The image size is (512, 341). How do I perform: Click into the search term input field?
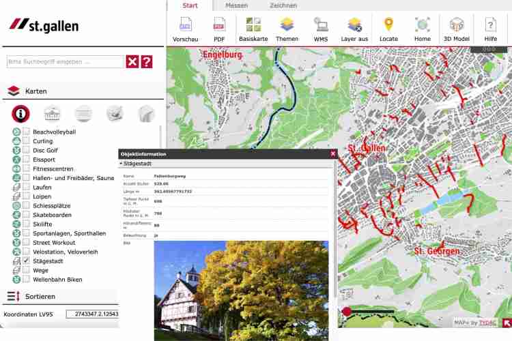click(x=65, y=62)
